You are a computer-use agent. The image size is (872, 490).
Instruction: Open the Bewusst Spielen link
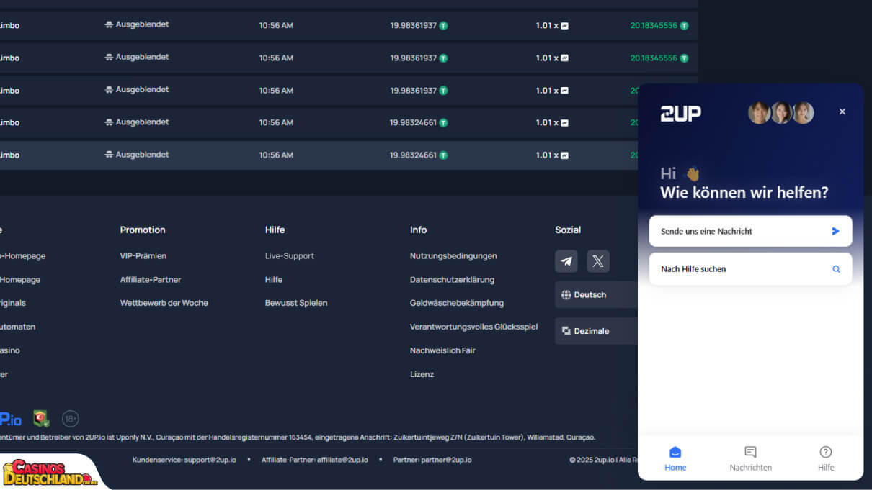(296, 303)
